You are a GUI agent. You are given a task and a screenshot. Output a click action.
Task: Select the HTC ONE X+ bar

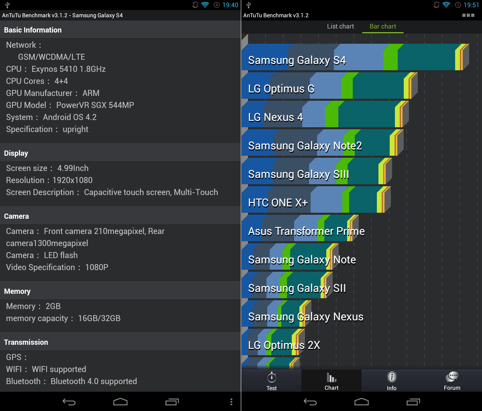point(316,200)
